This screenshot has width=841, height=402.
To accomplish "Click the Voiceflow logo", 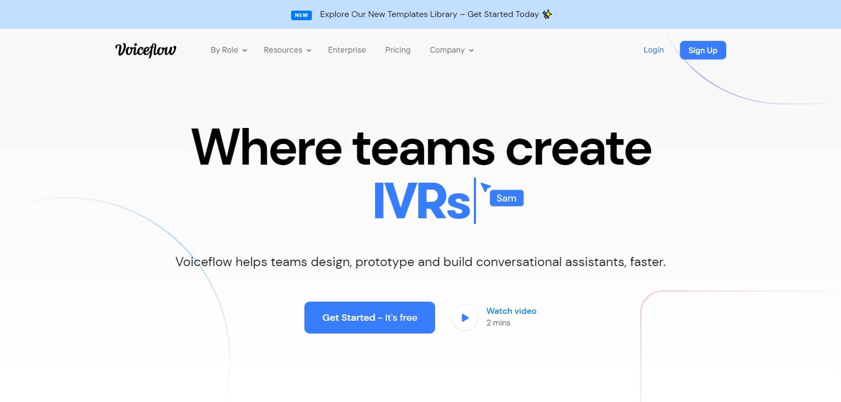I will coord(146,50).
